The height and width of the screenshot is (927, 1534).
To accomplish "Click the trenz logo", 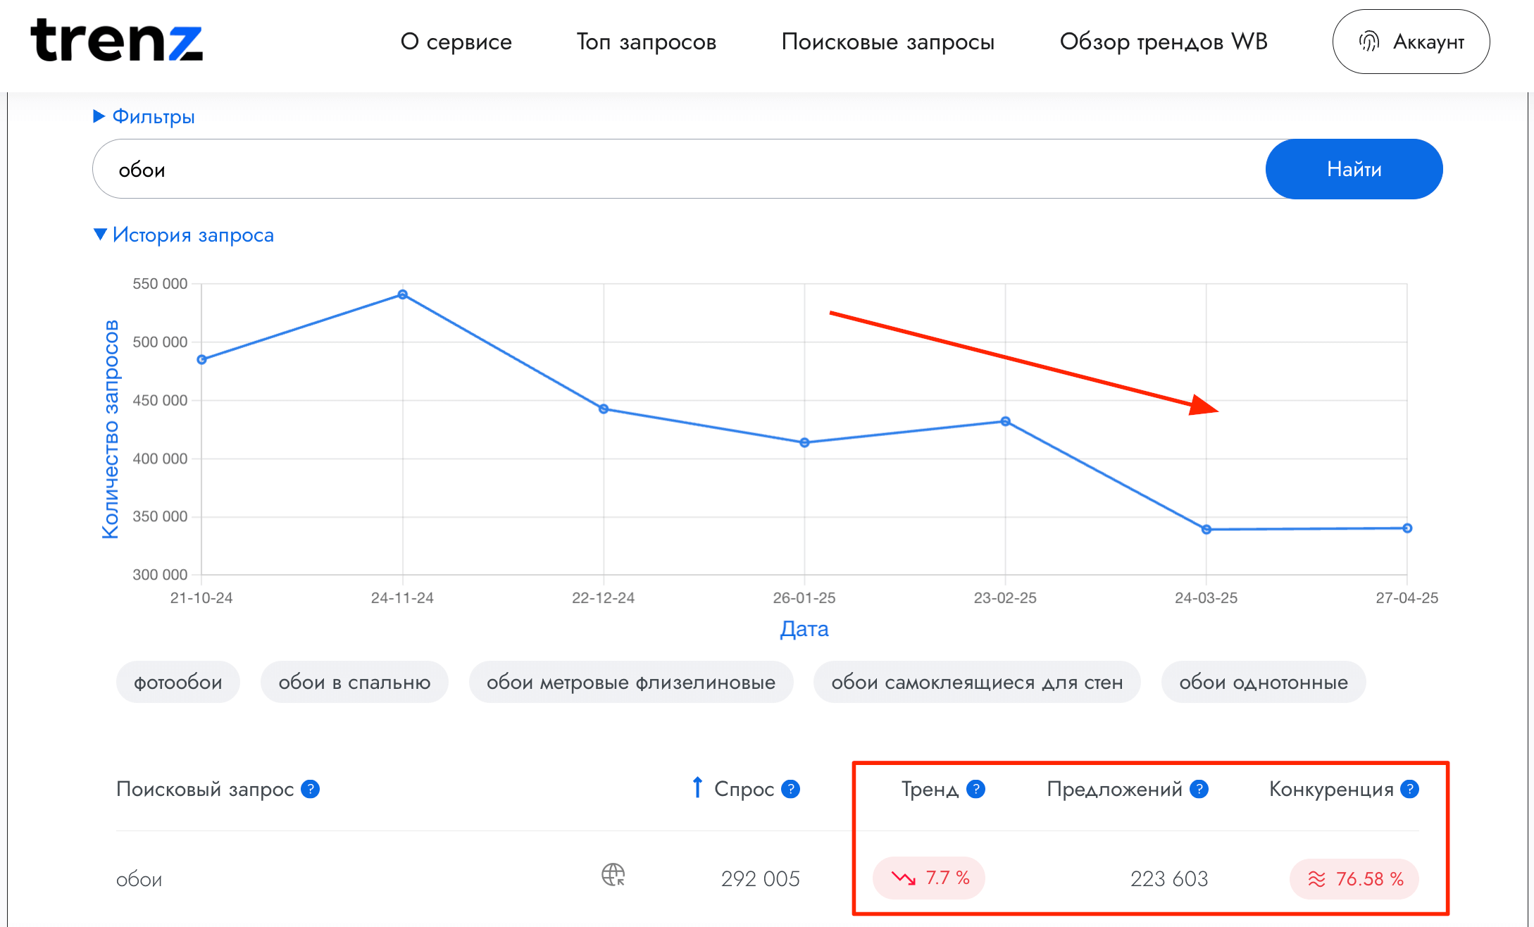I will point(116,41).
